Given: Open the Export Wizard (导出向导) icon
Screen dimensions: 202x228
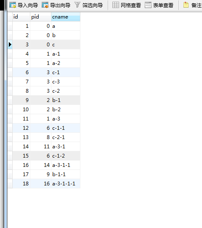Looking at the screenshot, I should [45, 5].
